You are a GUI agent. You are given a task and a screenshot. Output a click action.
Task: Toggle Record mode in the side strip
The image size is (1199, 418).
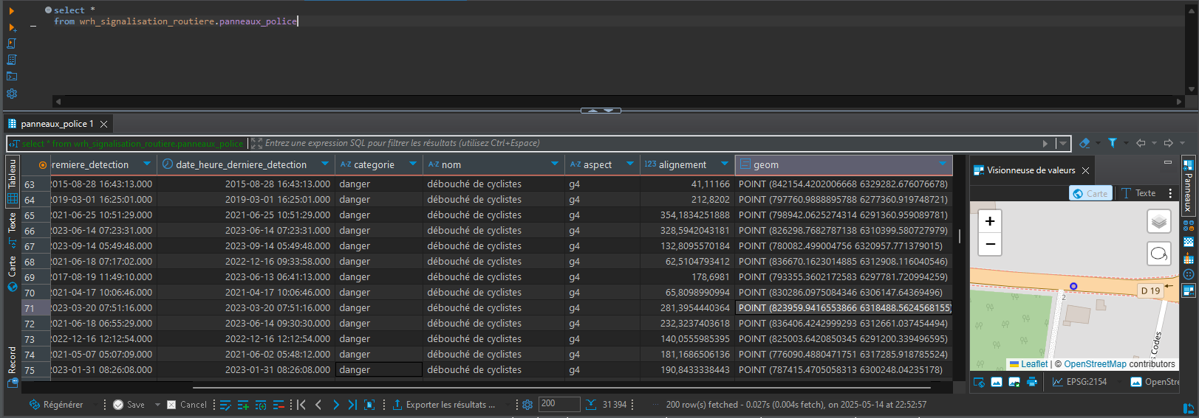click(x=13, y=366)
